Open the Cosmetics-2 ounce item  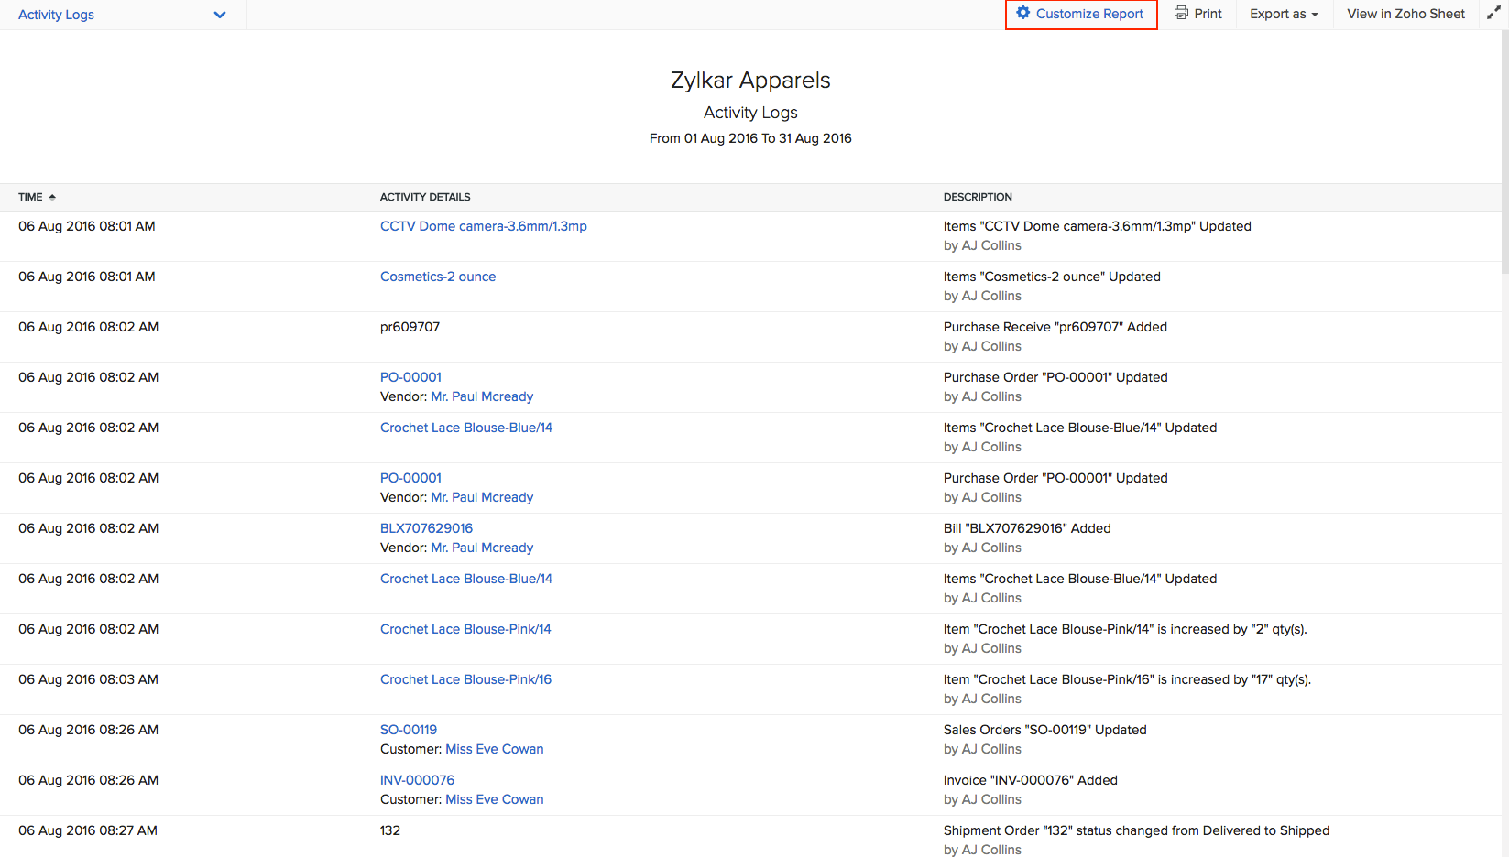(x=438, y=277)
